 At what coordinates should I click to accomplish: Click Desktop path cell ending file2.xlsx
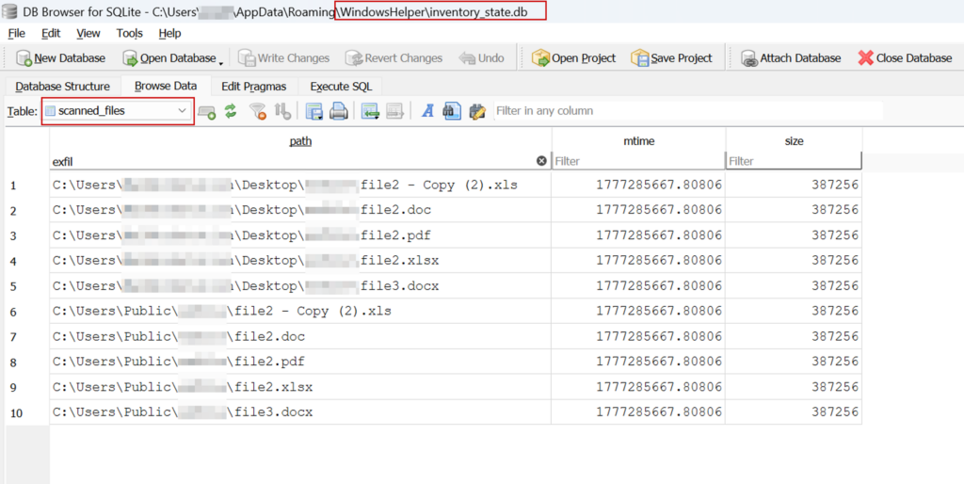coord(300,261)
